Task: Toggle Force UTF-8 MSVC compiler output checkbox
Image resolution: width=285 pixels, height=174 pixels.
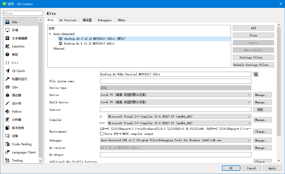Action: [102, 134]
